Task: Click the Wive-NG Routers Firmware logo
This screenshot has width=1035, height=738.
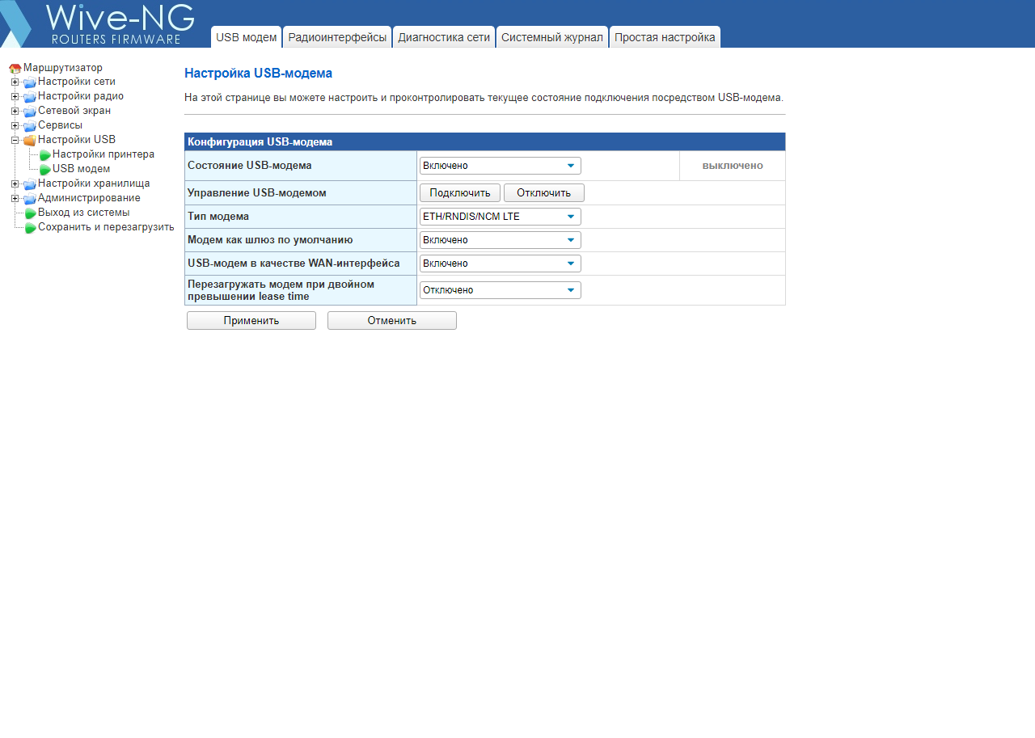Action: [x=97, y=23]
